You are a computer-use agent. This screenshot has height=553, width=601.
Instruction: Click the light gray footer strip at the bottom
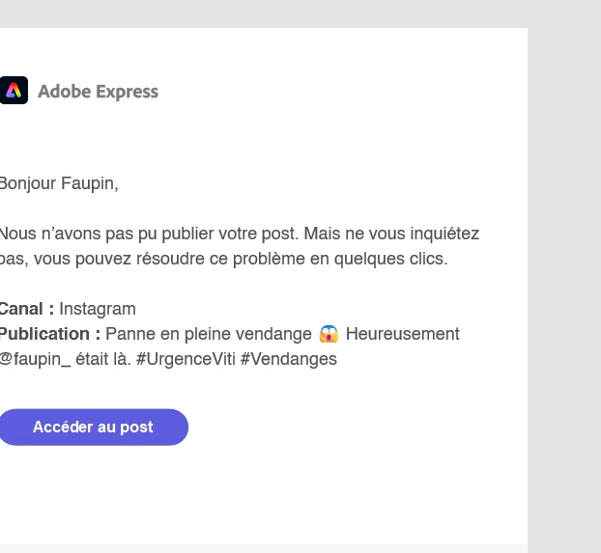tap(264, 548)
